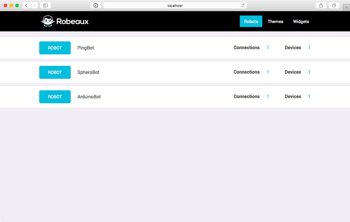Select the SpheroBot name

click(88, 72)
